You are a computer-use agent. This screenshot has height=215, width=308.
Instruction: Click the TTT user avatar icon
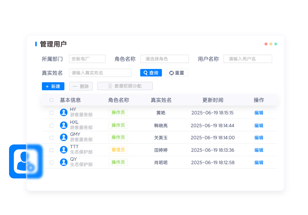tap(63, 150)
